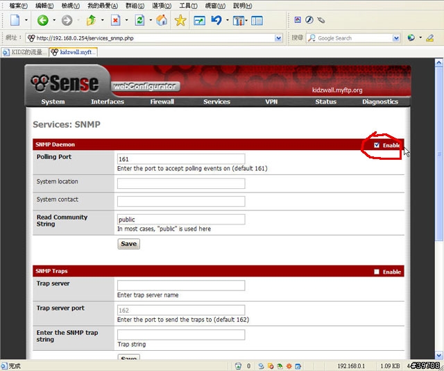Screen dimensions: 444x371
Task: Open the 選項(O) menu
Action: coord(162,6)
